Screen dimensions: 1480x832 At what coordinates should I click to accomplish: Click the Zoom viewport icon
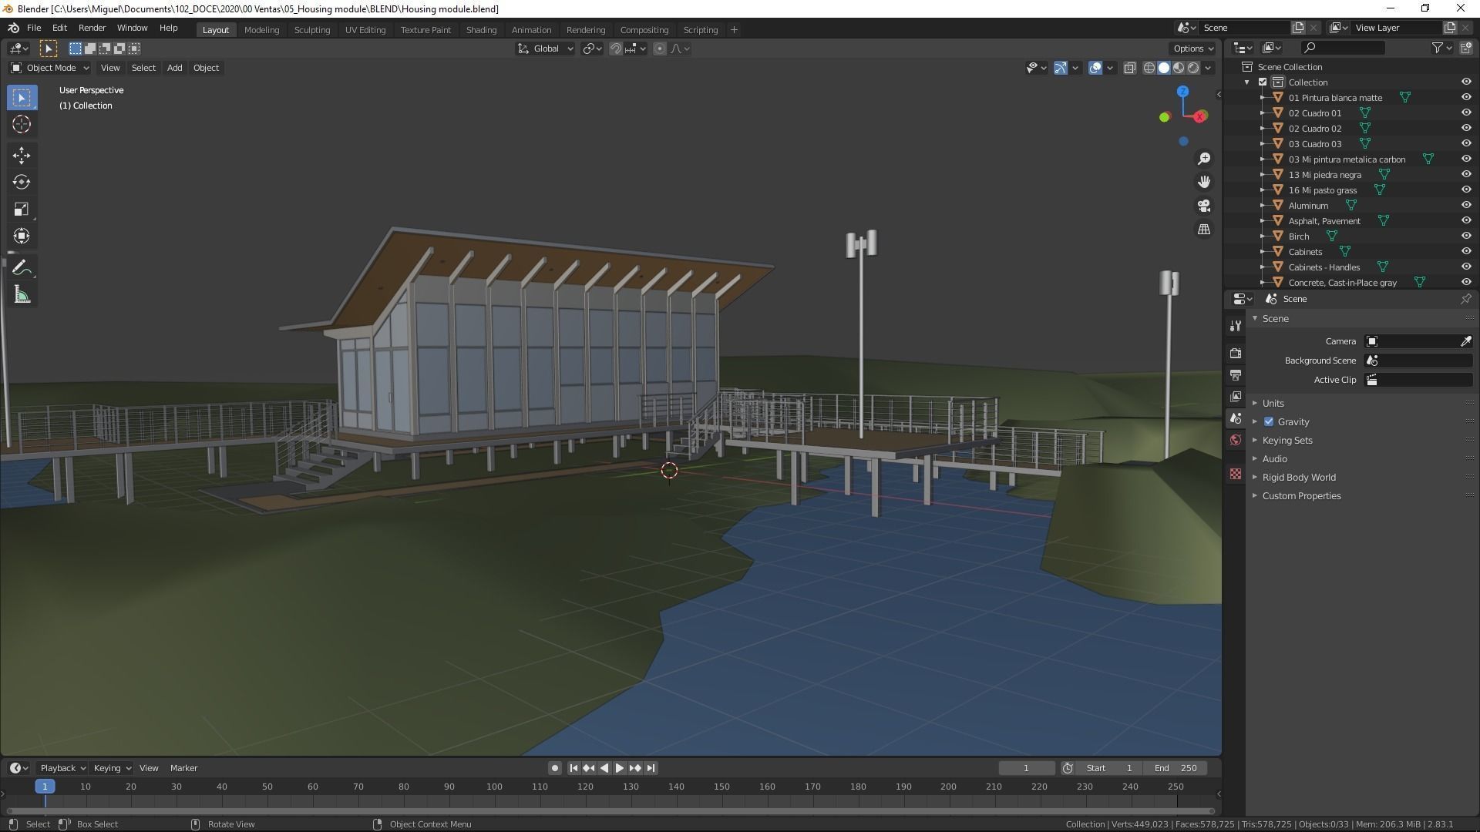(1203, 159)
